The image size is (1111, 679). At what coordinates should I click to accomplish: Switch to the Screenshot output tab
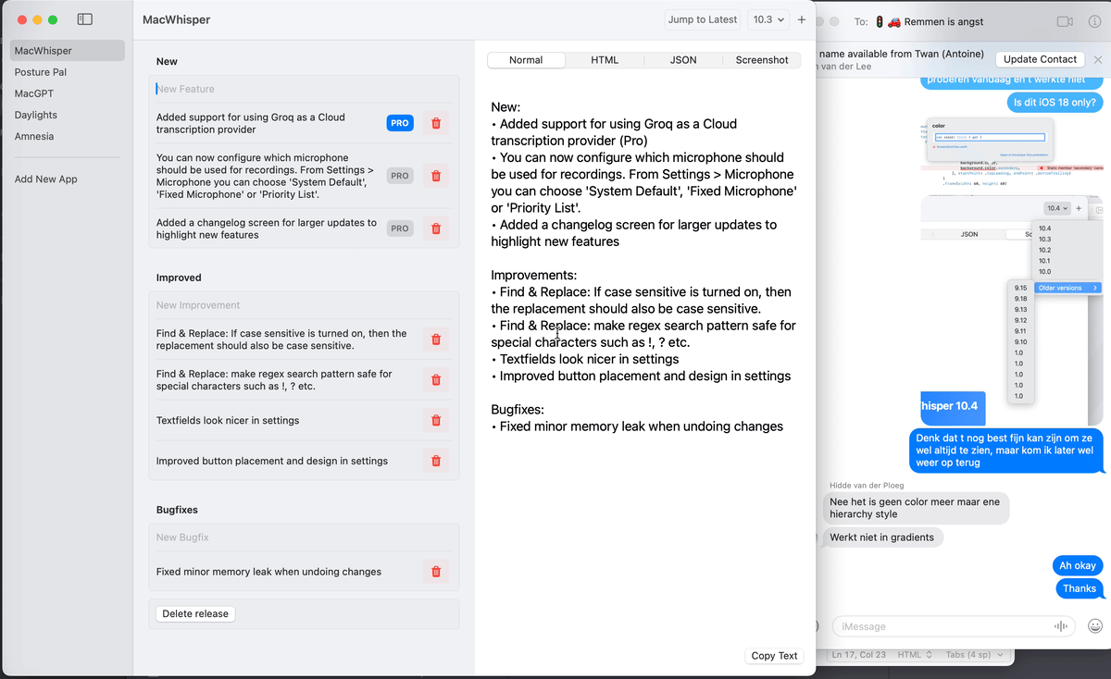pyautogui.click(x=762, y=60)
